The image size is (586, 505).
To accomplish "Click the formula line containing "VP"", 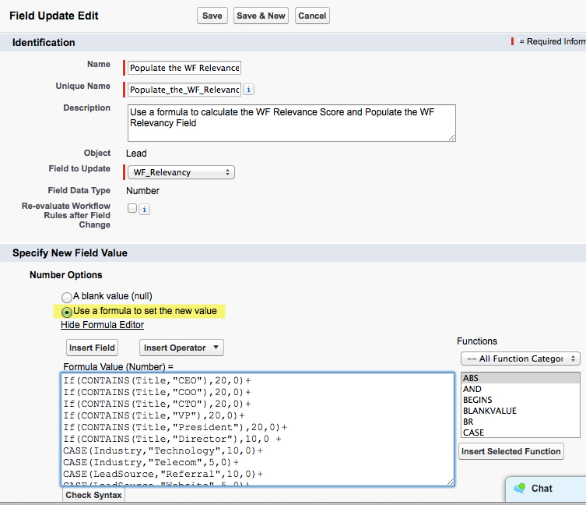I will coord(154,415).
